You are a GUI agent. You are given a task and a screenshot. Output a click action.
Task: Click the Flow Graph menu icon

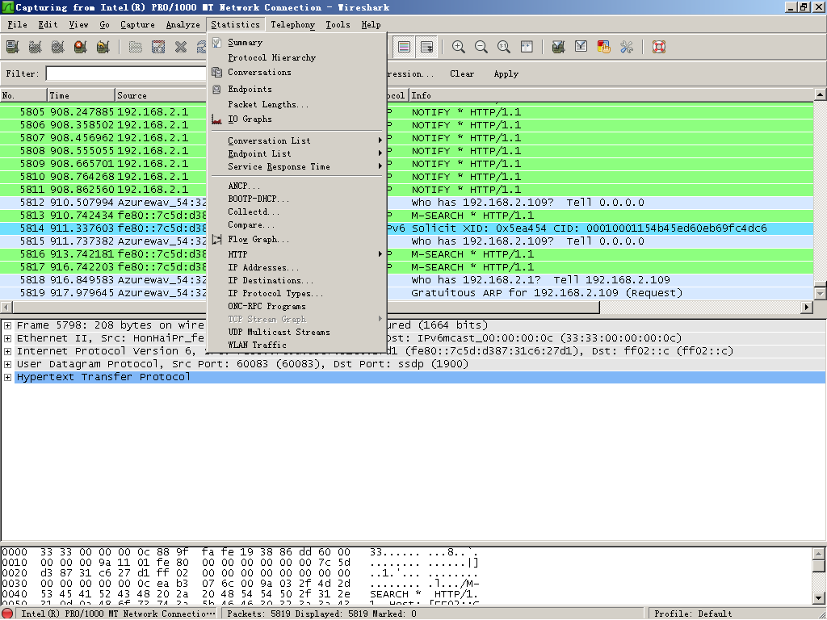pyautogui.click(x=216, y=239)
